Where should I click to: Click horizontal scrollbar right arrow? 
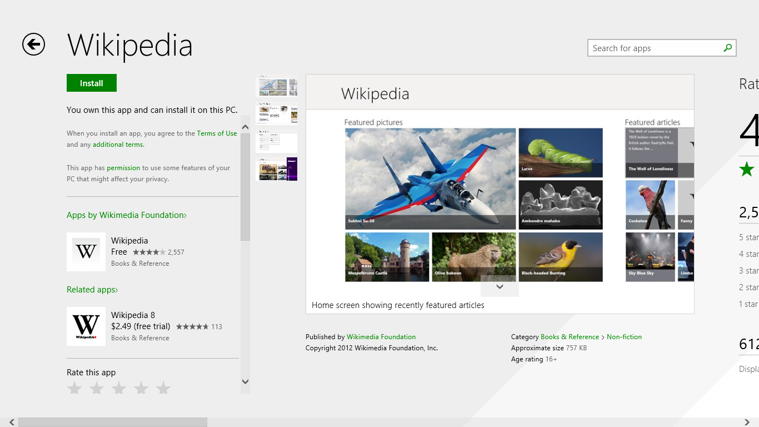(x=747, y=422)
